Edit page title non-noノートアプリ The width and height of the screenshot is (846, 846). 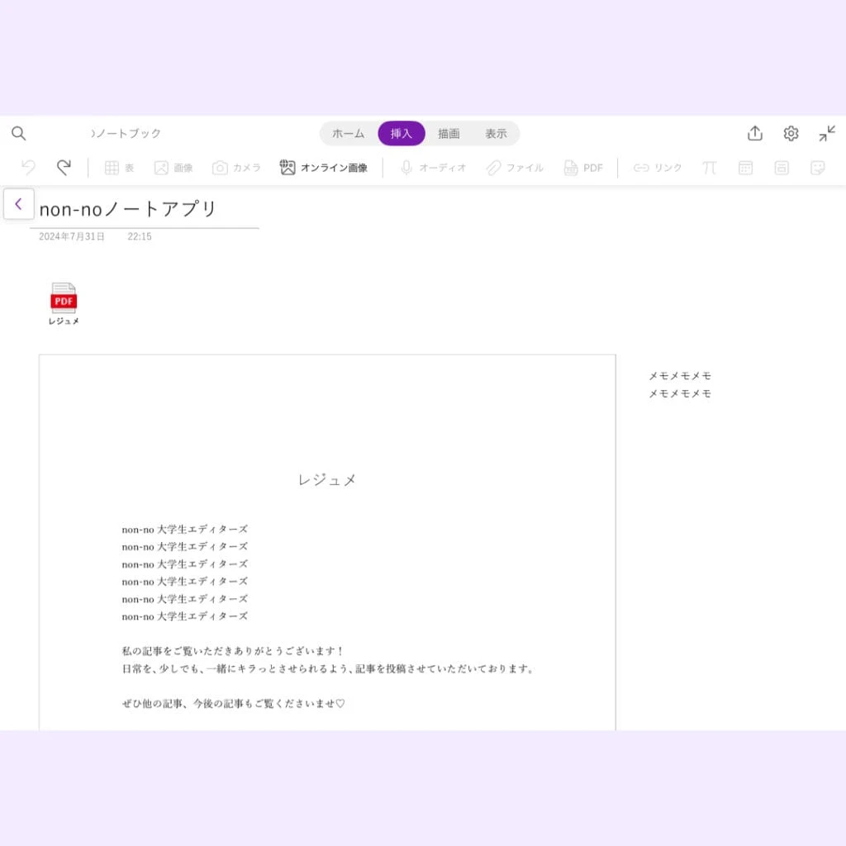pyautogui.click(x=128, y=209)
